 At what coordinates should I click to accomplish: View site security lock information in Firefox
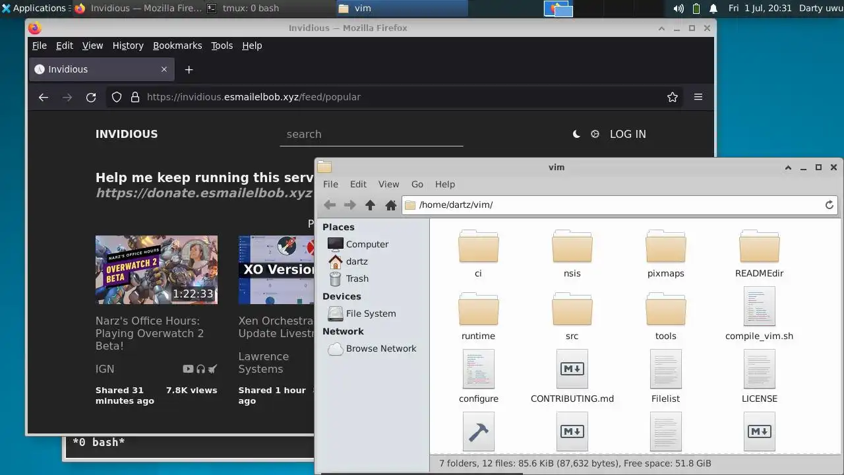point(135,97)
